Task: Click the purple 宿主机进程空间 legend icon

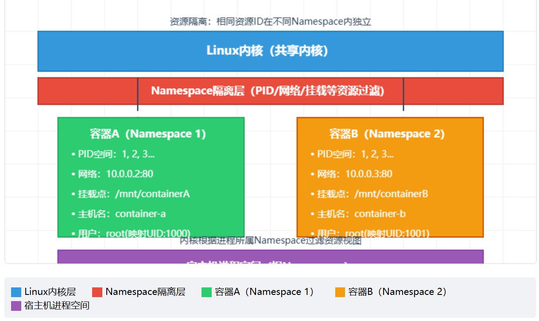Action: [15, 306]
